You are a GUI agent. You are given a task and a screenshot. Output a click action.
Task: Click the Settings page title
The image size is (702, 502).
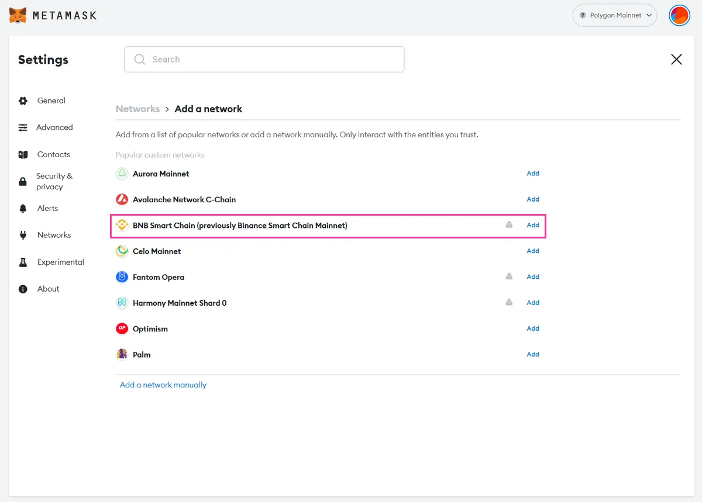tap(43, 60)
